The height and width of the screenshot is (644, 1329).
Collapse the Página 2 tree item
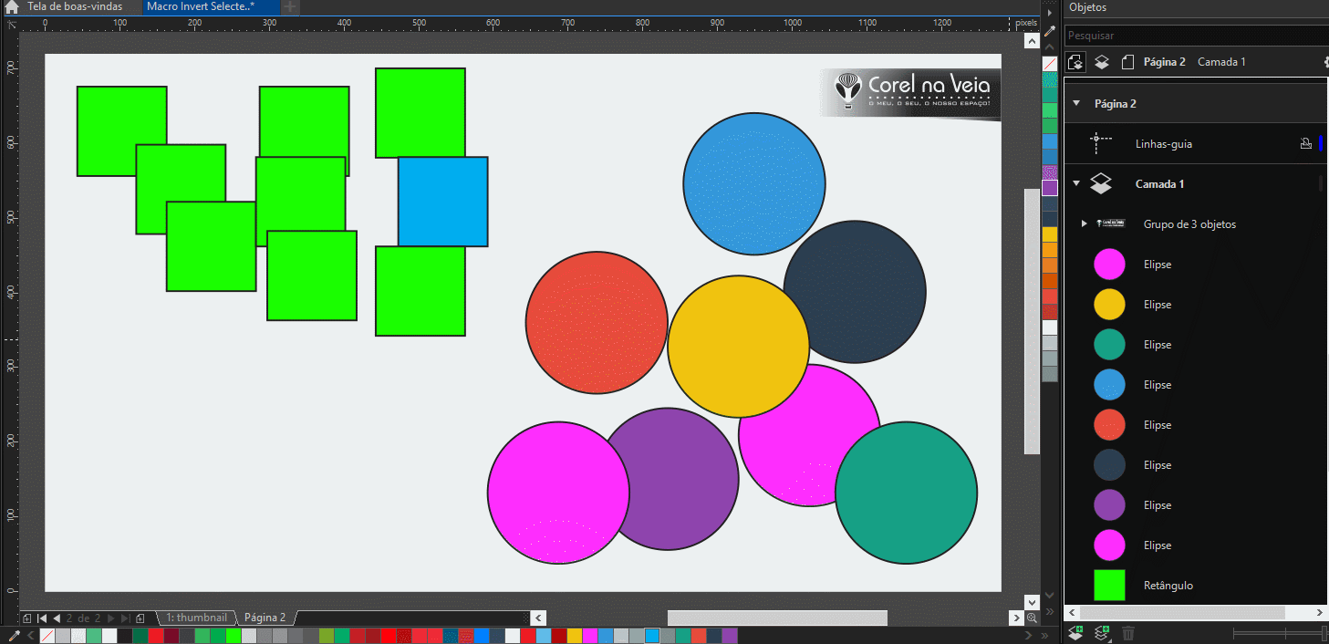[1075, 103]
